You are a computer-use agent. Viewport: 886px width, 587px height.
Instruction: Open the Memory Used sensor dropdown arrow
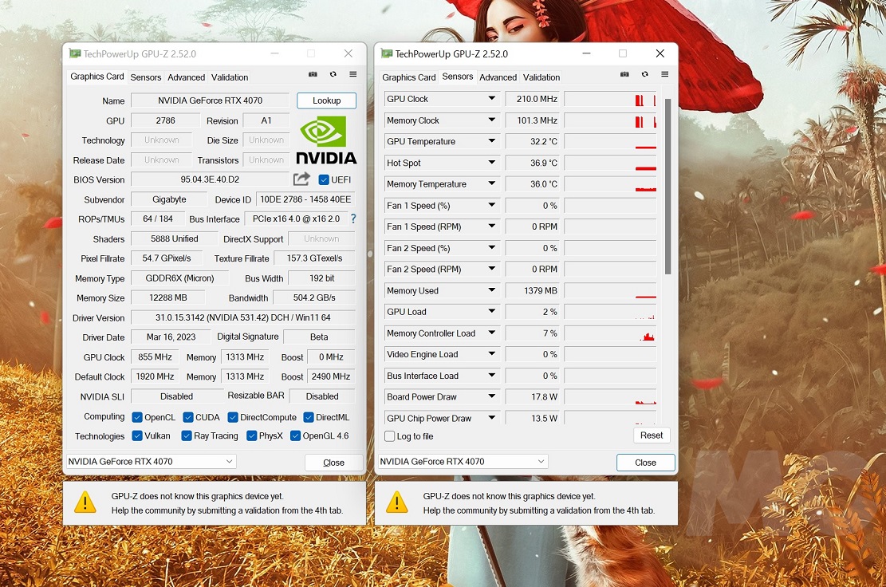pyautogui.click(x=492, y=291)
